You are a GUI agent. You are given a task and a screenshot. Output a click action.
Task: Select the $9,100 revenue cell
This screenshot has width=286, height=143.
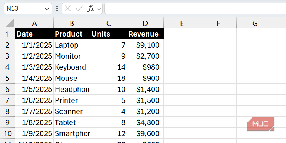[145, 45]
